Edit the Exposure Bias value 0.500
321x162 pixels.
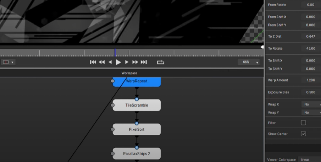[x=311, y=92]
